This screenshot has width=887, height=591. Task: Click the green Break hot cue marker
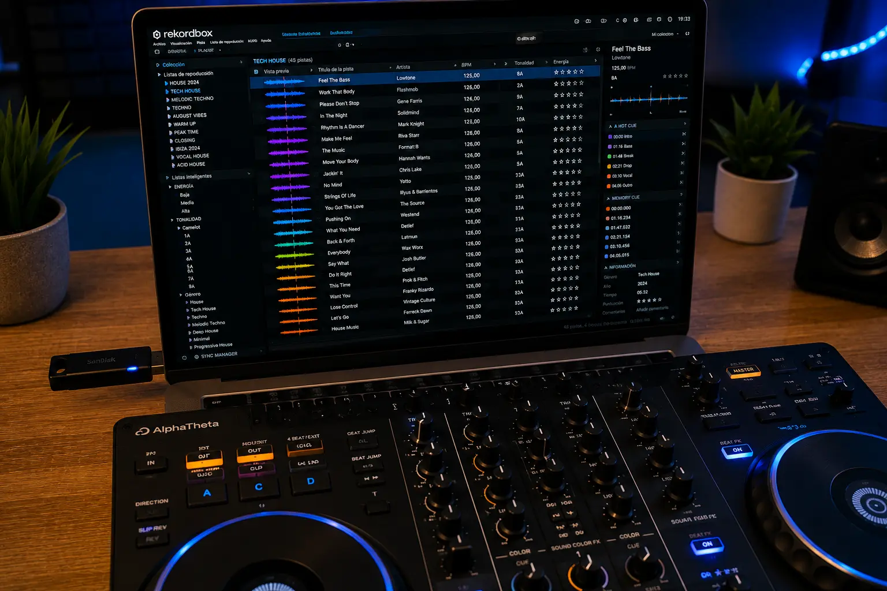(x=609, y=156)
